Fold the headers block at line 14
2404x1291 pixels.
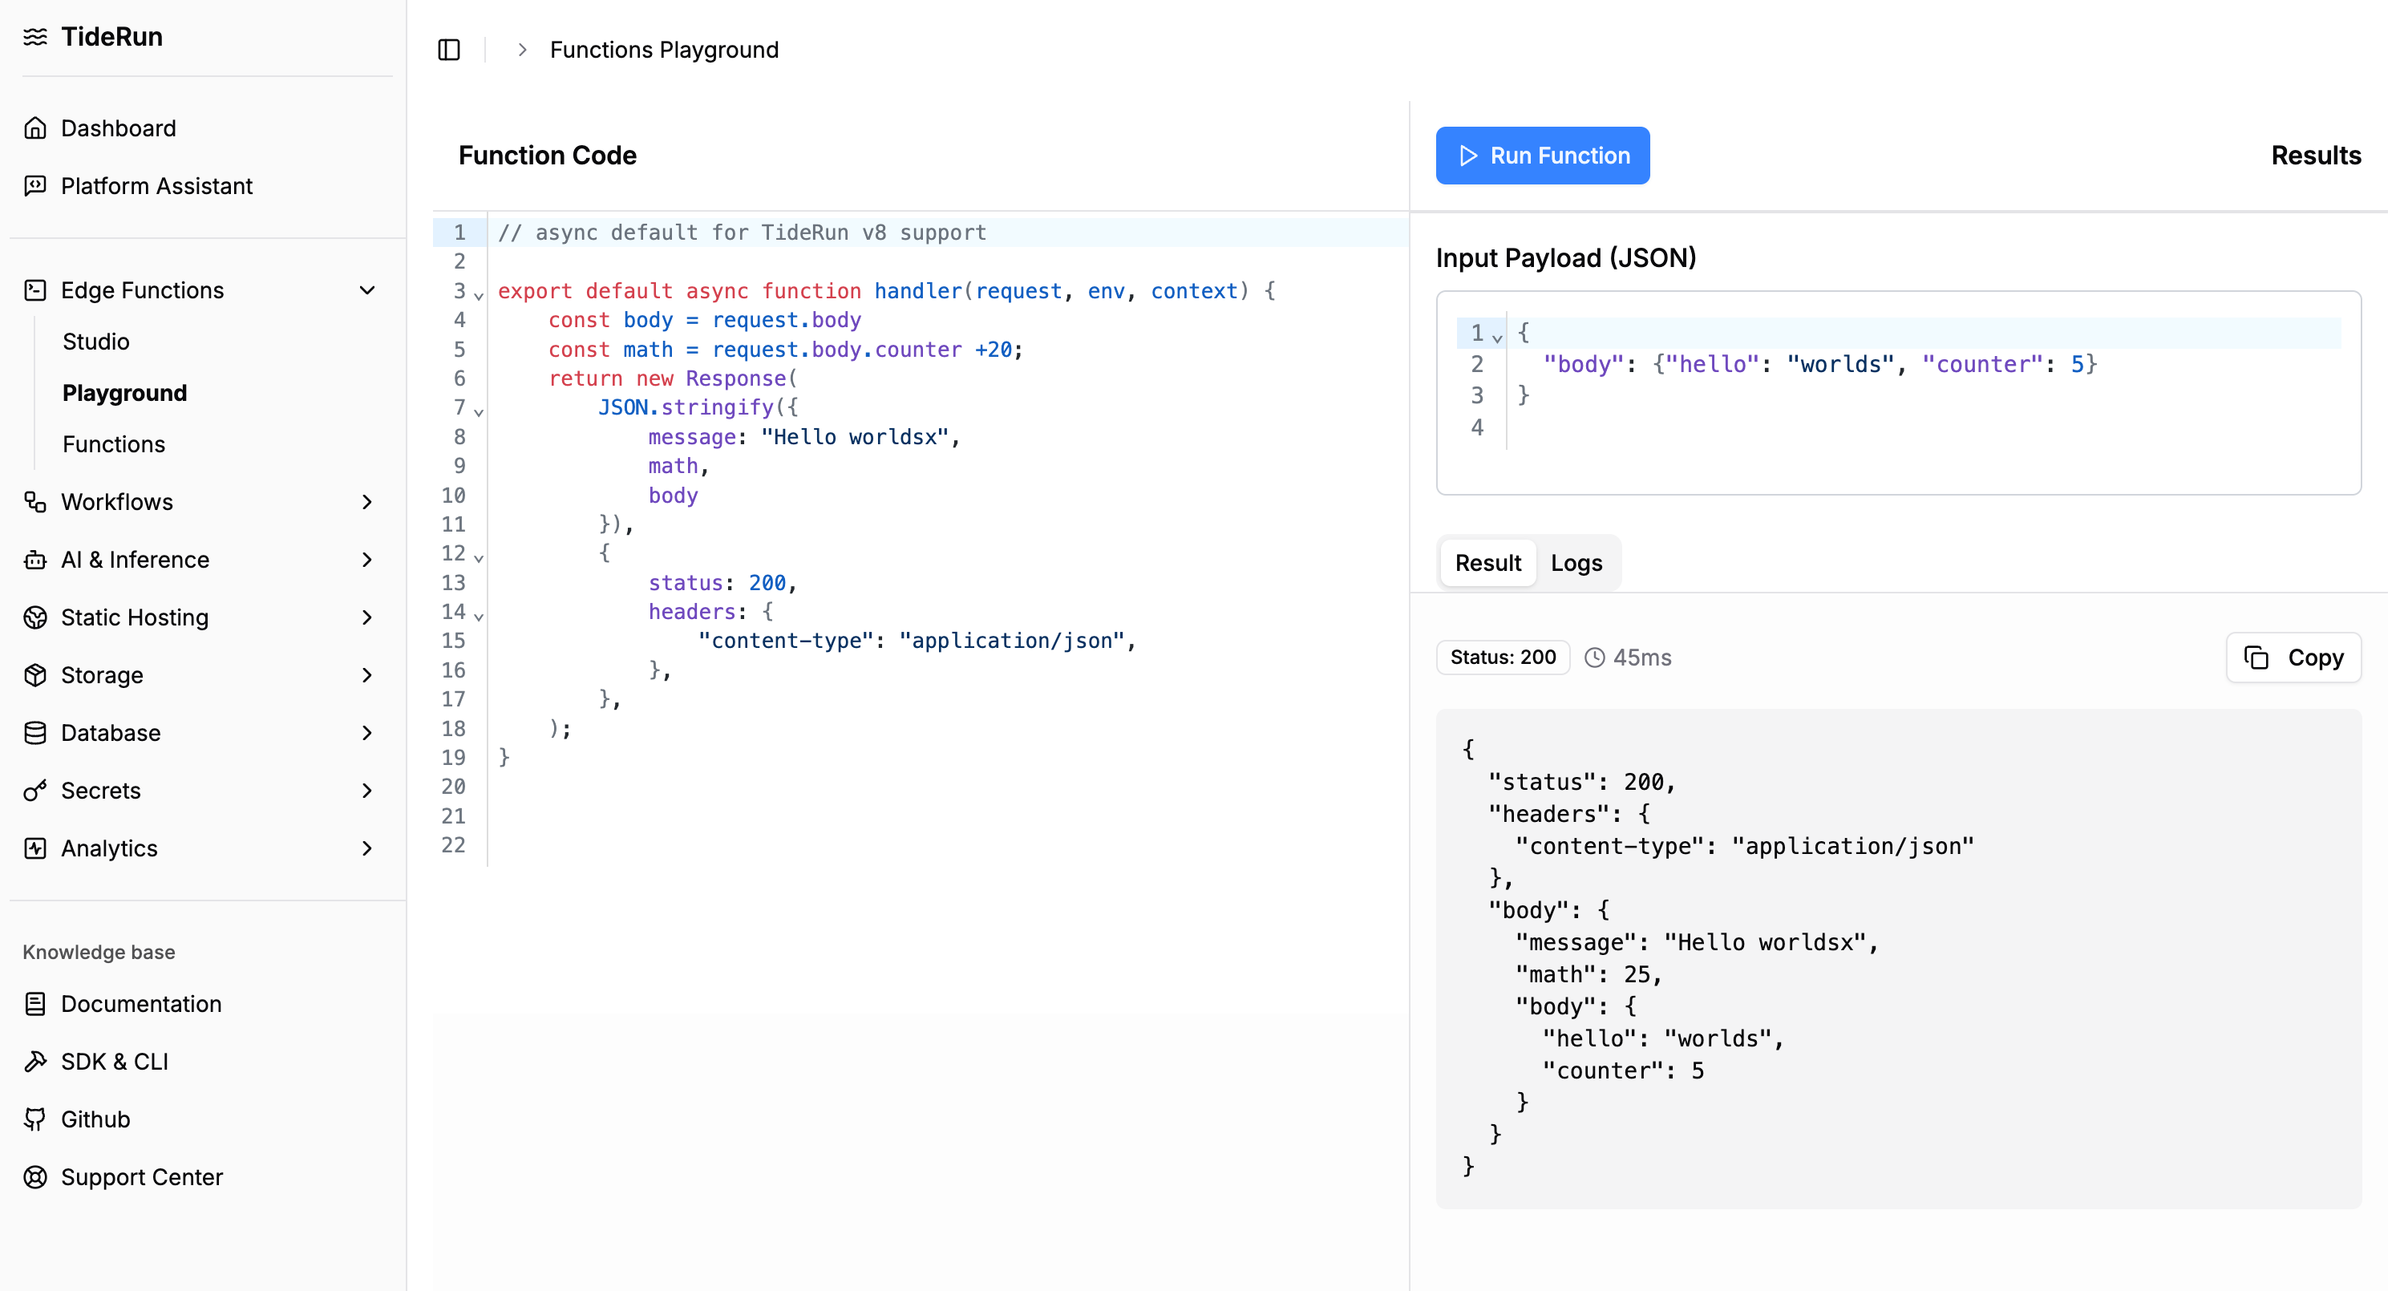479,616
